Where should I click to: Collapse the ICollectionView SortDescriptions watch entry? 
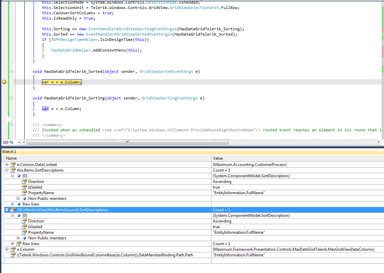pos(7,210)
